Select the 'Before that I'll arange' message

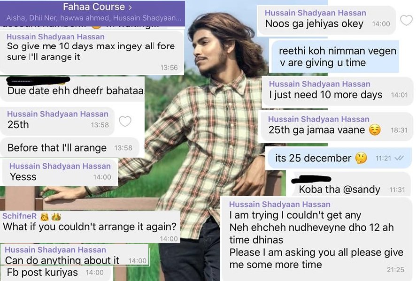point(70,148)
